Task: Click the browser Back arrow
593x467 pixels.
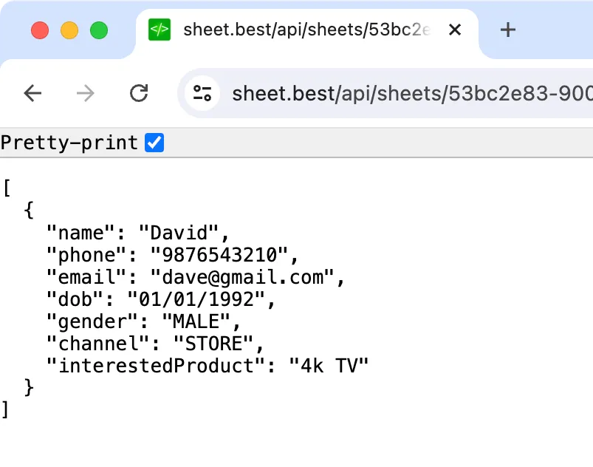Action: click(32, 93)
